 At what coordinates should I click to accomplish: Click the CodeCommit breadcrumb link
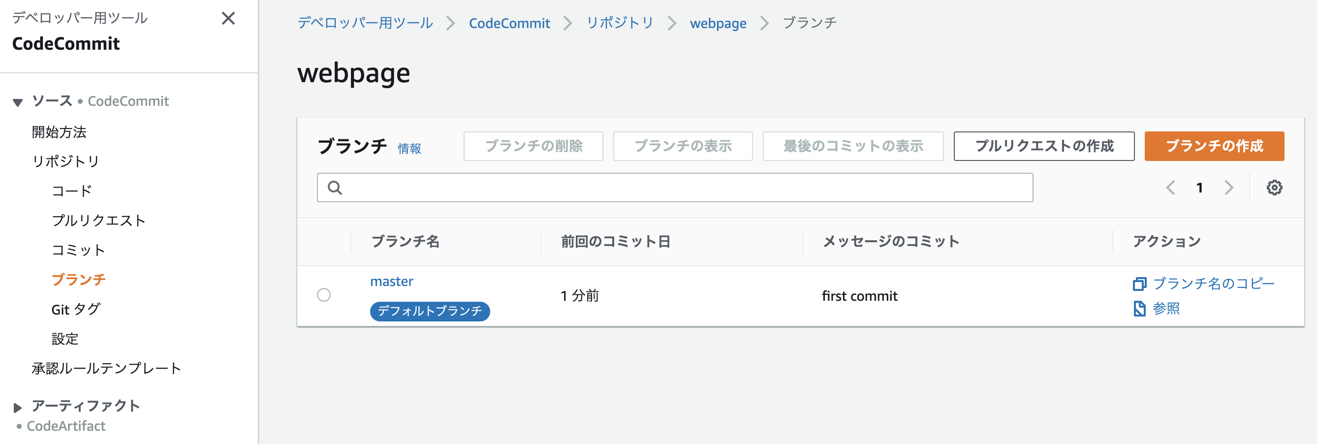click(x=509, y=23)
